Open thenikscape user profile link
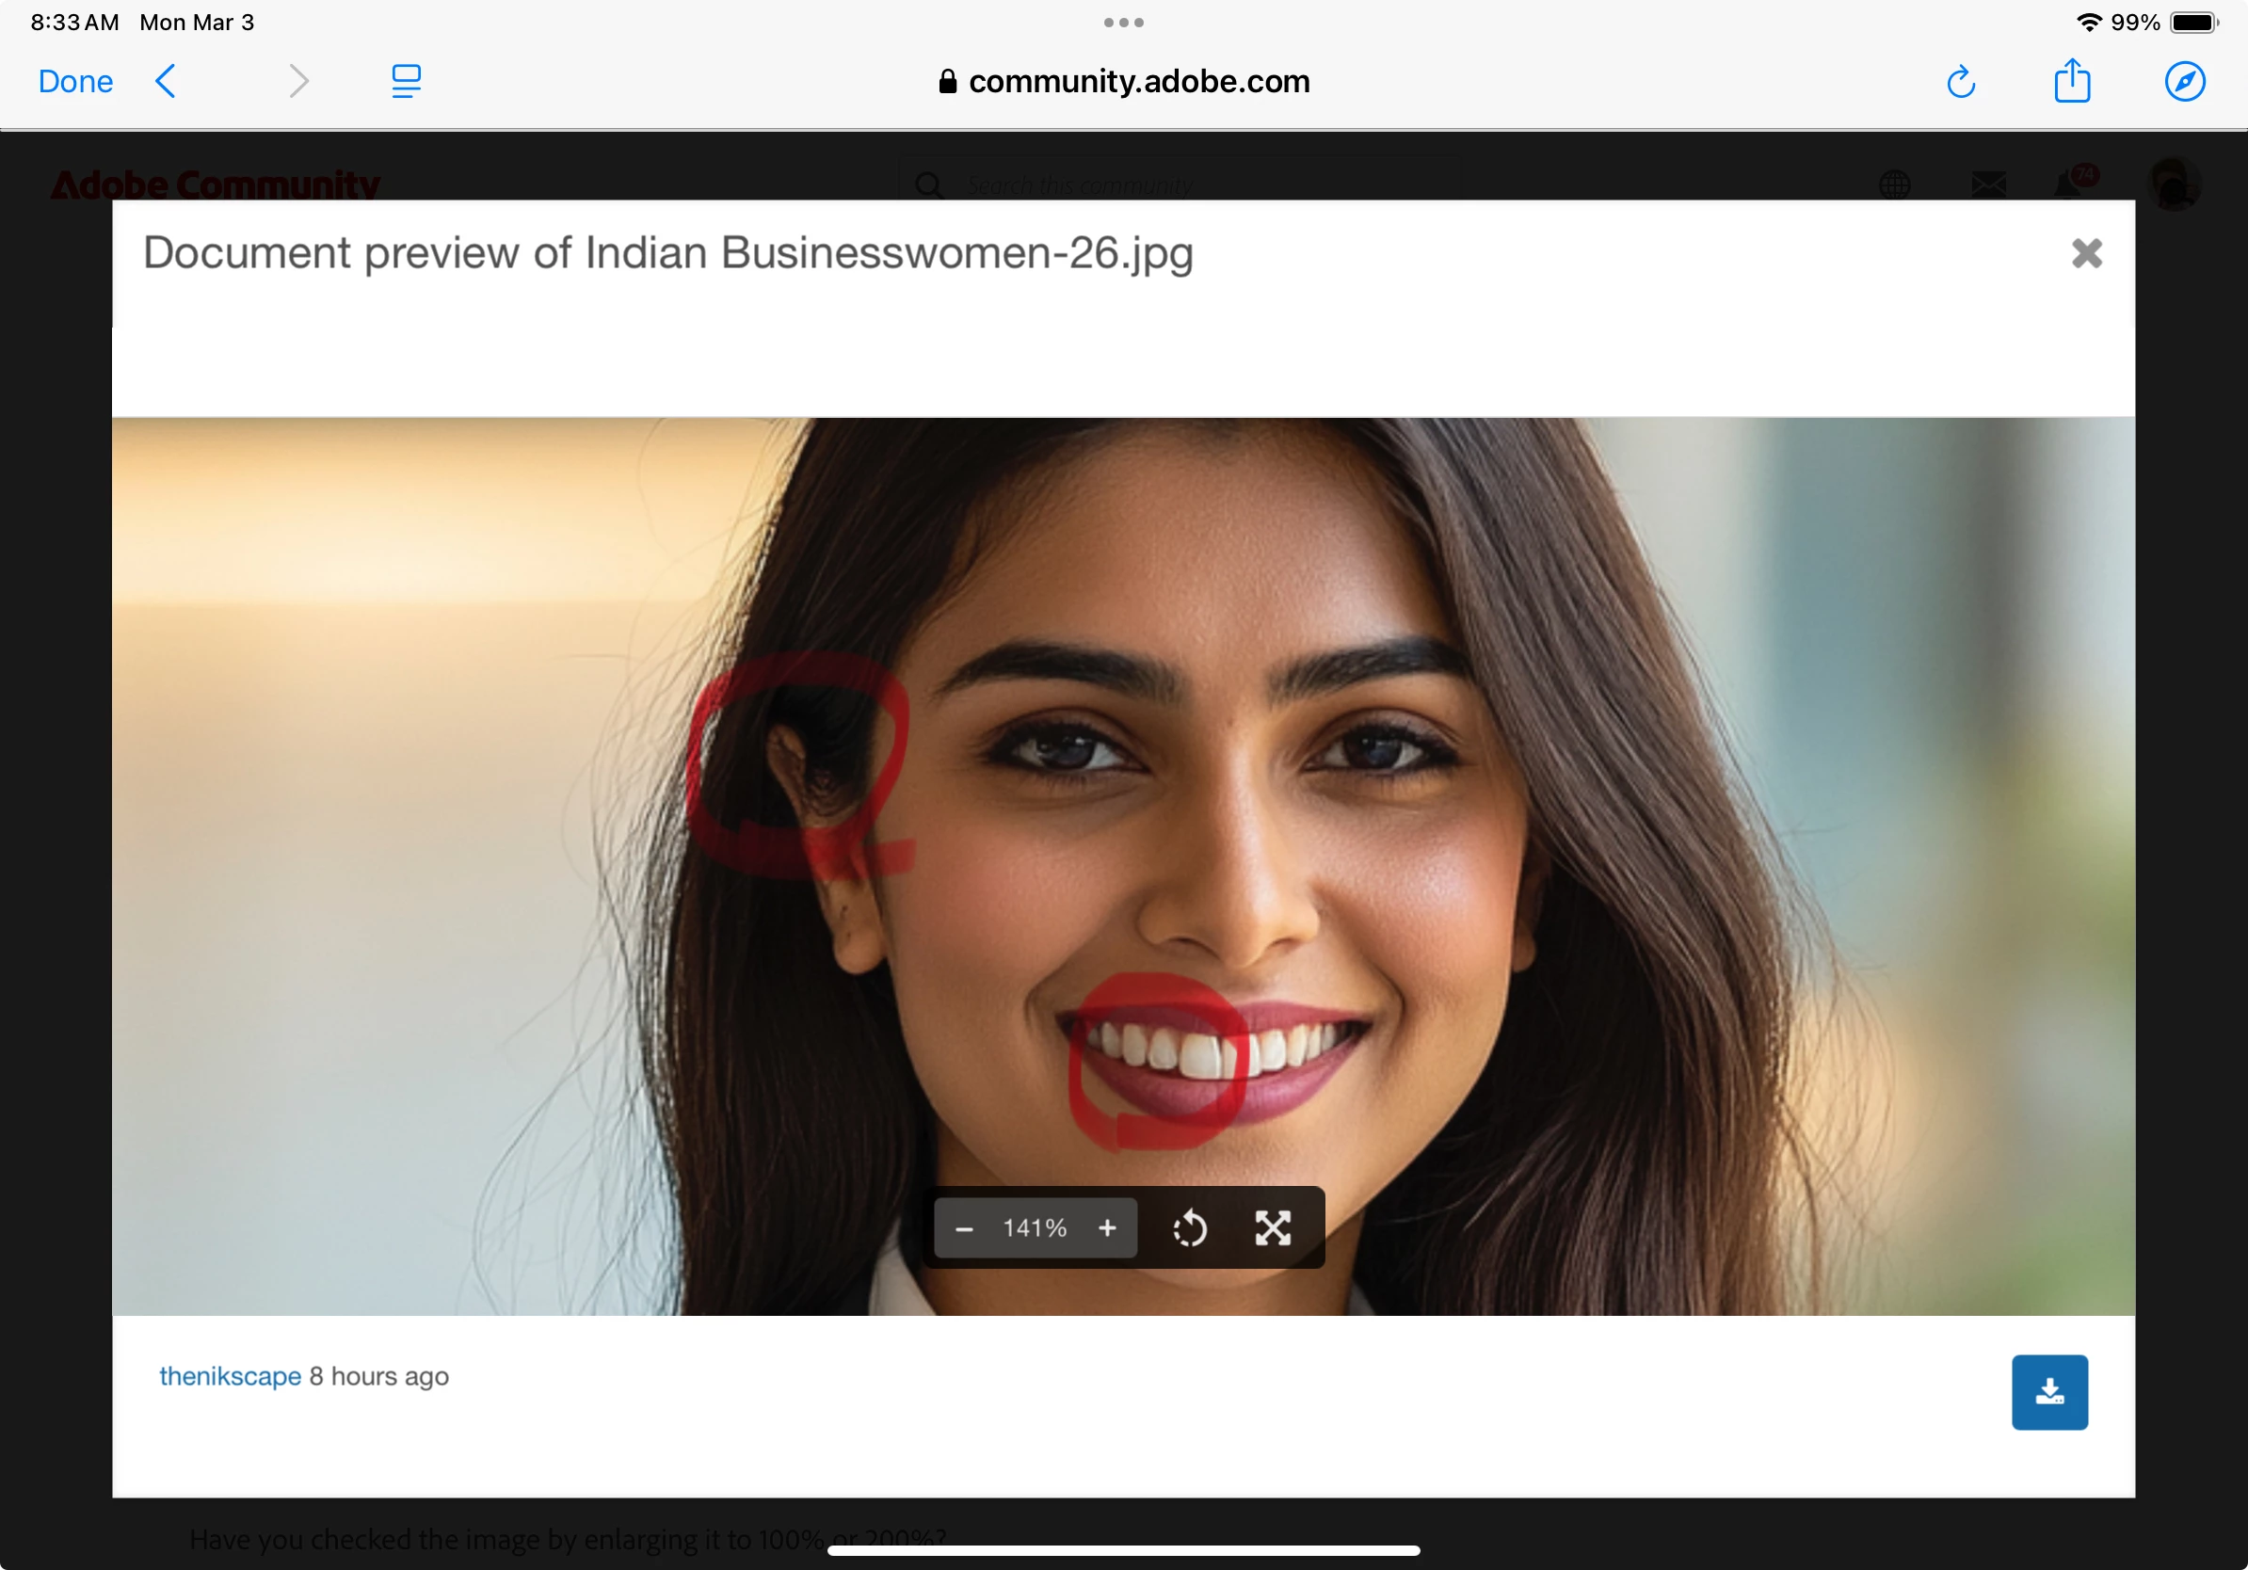The height and width of the screenshot is (1570, 2248). [230, 1376]
